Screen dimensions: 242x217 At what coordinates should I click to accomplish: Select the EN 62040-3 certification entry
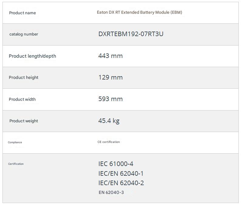pos(111,192)
